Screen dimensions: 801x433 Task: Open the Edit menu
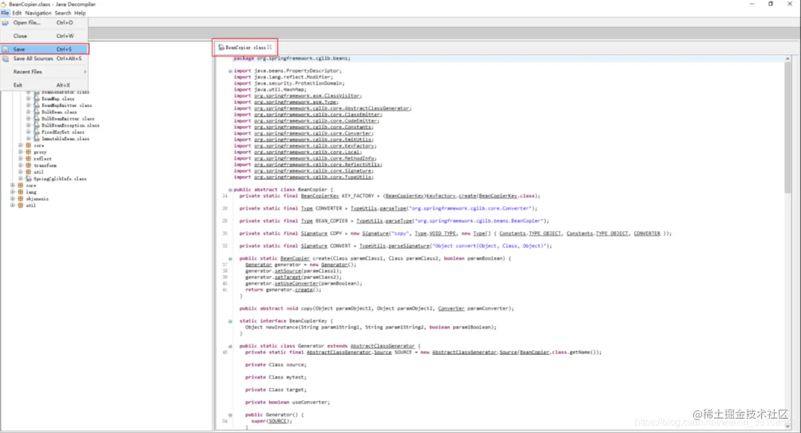[17, 13]
